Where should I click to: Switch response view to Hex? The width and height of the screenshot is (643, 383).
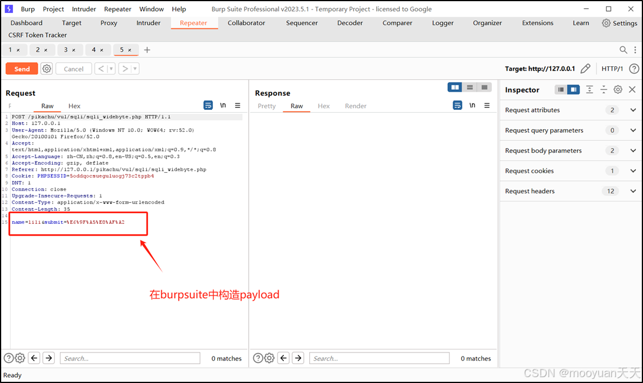coord(323,106)
